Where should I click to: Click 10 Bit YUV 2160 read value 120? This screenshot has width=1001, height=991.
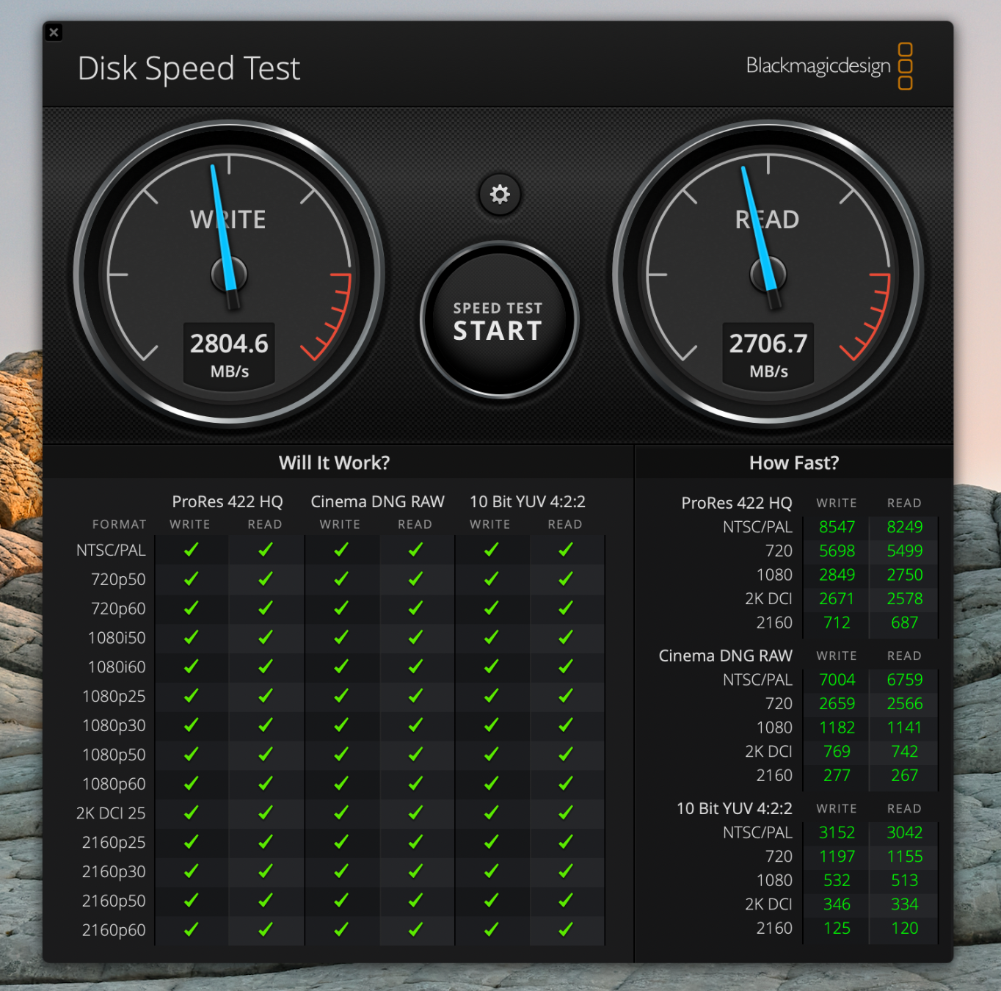904,929
